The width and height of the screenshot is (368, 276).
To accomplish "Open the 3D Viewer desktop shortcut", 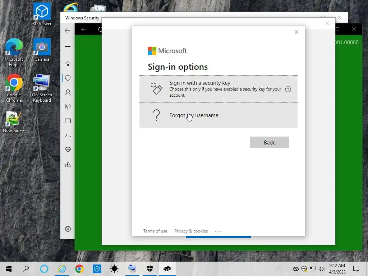I will 42,14.
